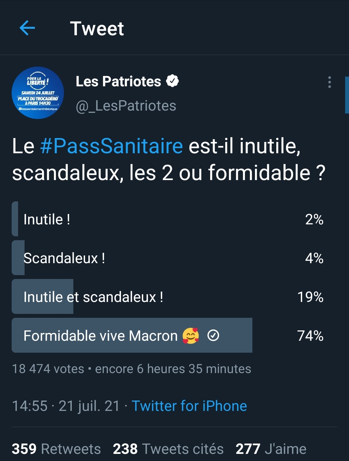This screenshot has width=349, height=461.
Task: Click the @_LesPatriotes handle
Action: (126, 106)
